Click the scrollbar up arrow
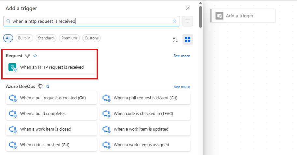The width and height of the screenshot is (297, 155). coord(201,3)
